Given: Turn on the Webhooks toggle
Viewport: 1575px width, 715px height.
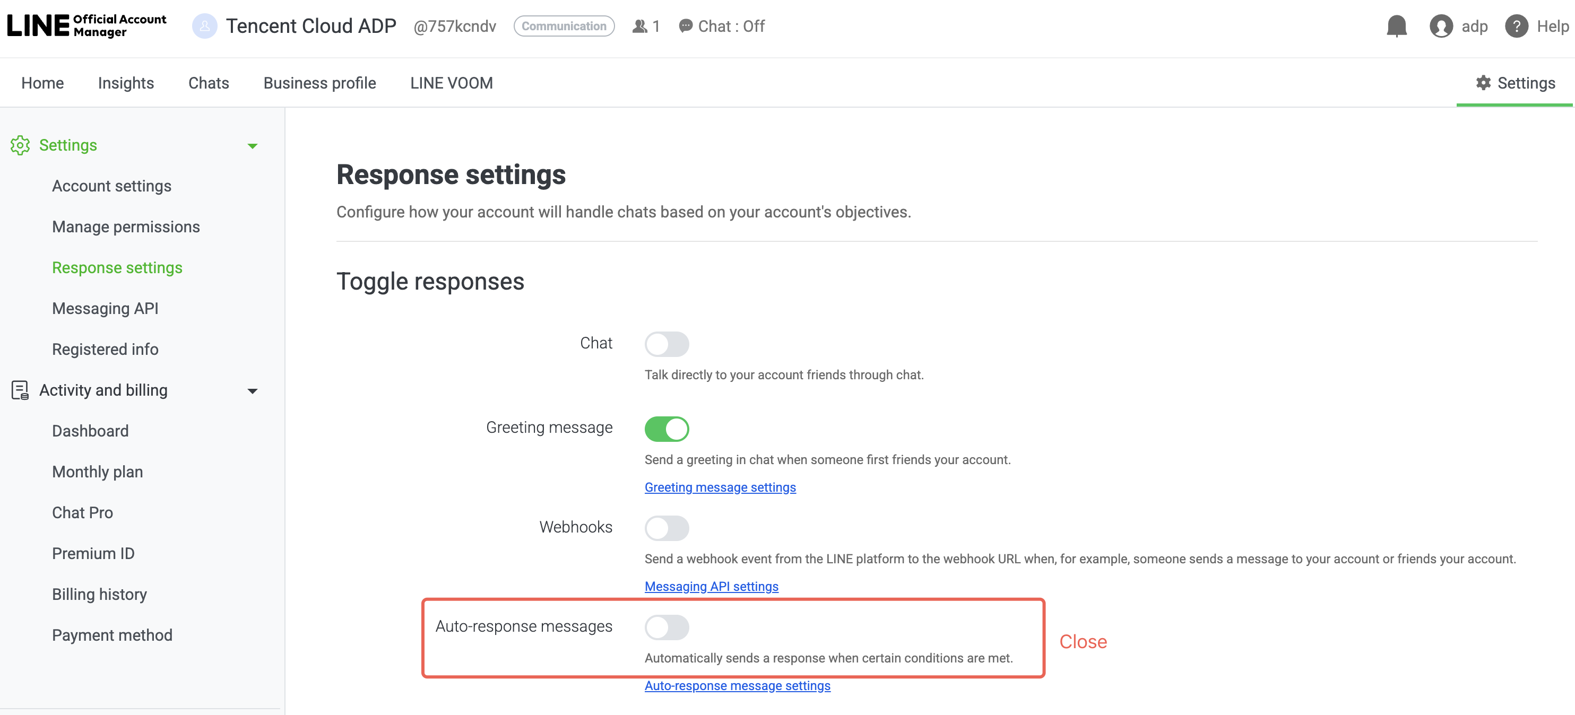Looking at the screenshot, I should pos(667,528).
